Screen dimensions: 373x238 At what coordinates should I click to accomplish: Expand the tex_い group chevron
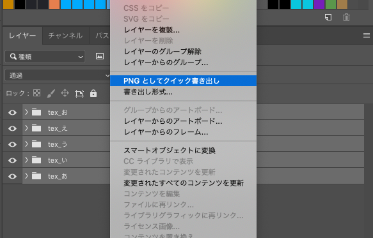[x=26, y=160]
